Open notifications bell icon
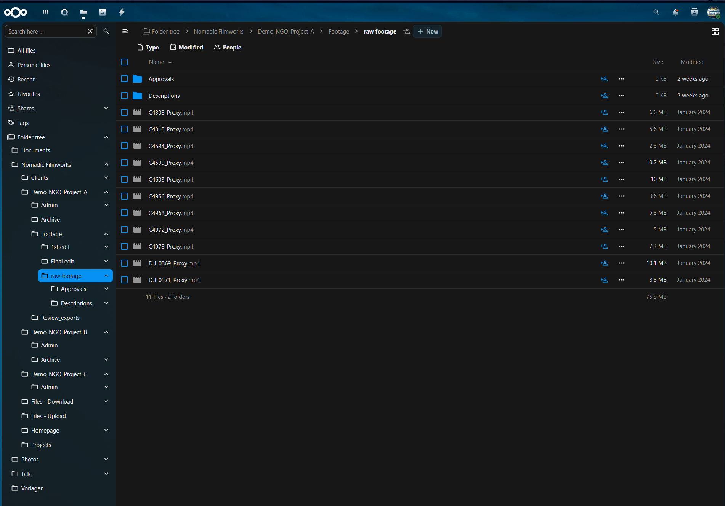Image resolution: width=725 pixels, height=506 pixels. pyautogui.click(x=675, y=12)
